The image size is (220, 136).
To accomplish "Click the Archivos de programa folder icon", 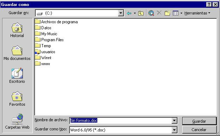I will pos(38,21).
